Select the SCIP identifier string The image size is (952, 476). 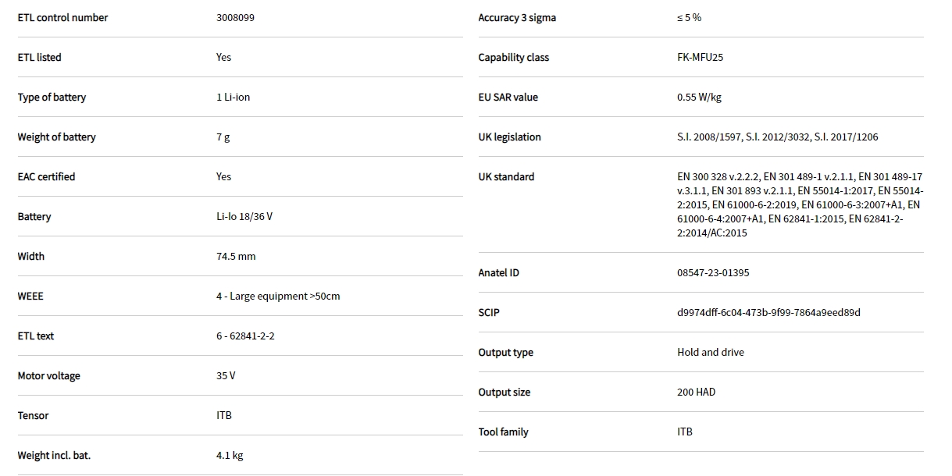point(768,312)
